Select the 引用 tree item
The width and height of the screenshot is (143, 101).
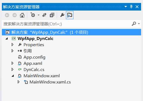[x=28, y=51]
